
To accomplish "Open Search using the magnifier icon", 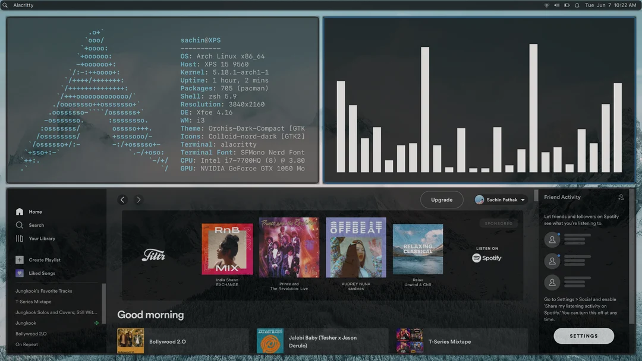I will tap(20, 225).
